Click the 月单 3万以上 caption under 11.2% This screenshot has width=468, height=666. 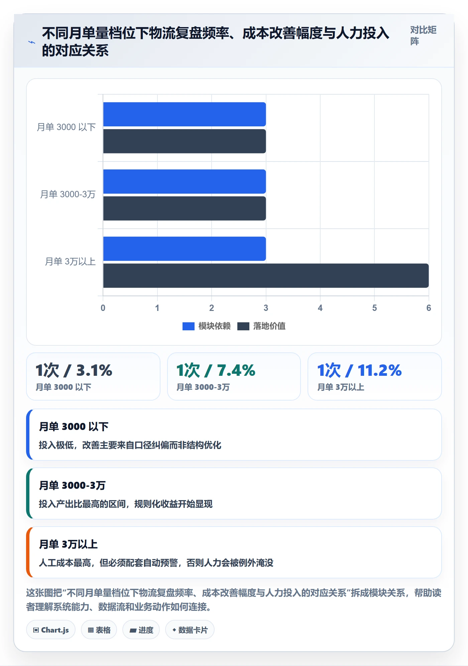341,387
